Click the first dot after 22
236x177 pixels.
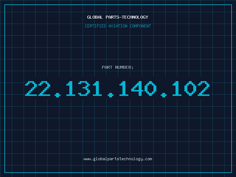[x=57, y=95]
